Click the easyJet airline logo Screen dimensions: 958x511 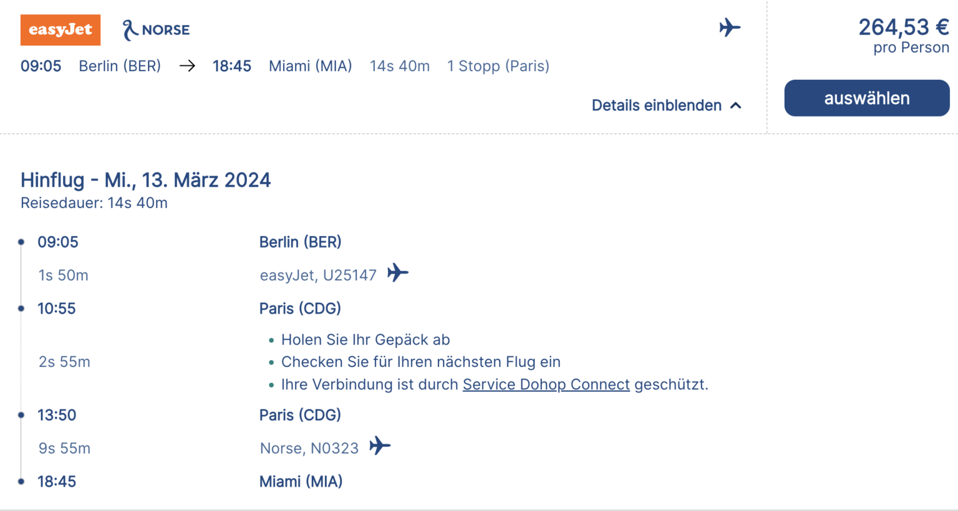coord(60,30)
